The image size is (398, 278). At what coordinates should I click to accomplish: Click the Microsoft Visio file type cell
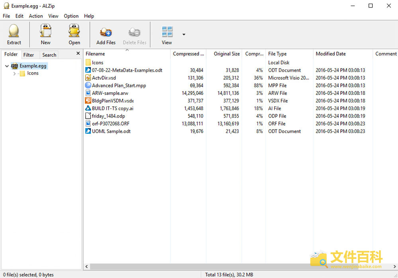click(289, 78)
